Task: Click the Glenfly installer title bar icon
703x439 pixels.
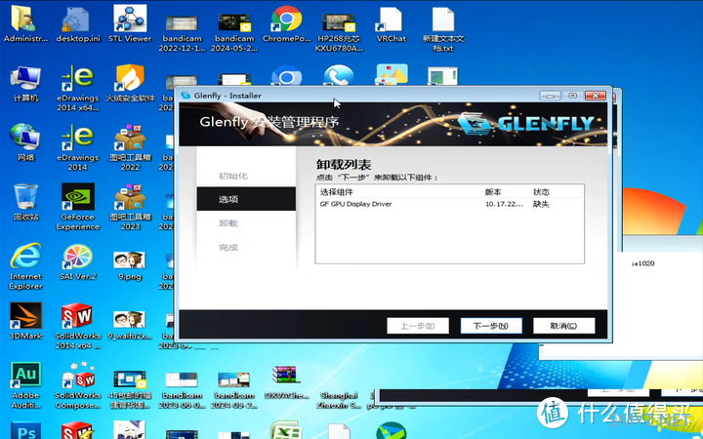Action: coord(185,96)
